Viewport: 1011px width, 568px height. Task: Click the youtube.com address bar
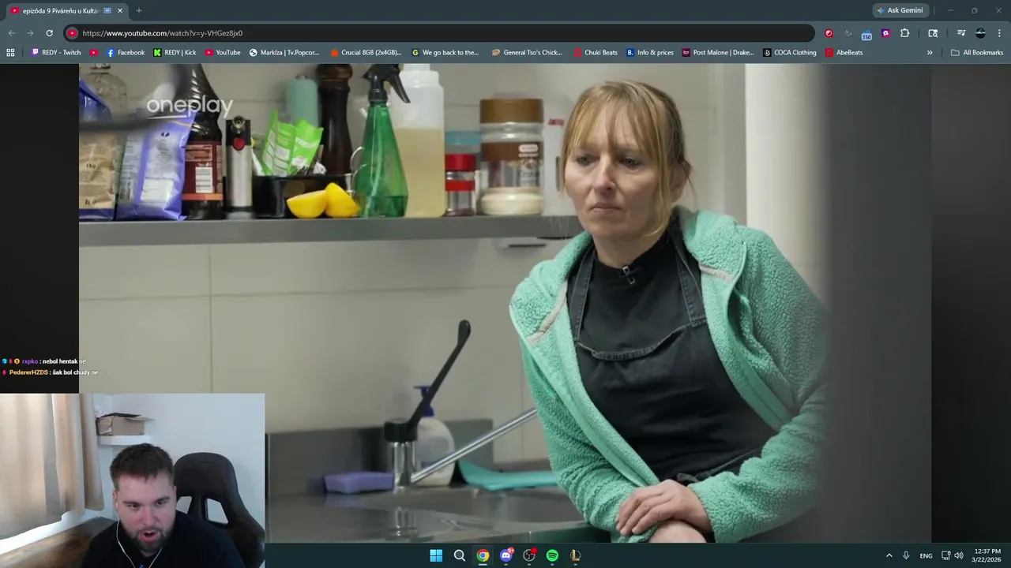point(439,33)
